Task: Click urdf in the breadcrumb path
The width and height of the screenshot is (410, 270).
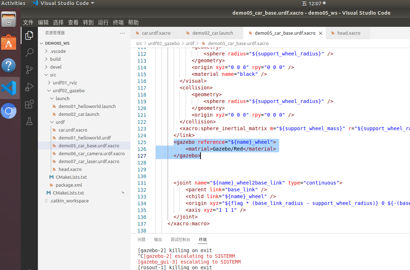Action: pyautogui.click(x=190, y=43)
